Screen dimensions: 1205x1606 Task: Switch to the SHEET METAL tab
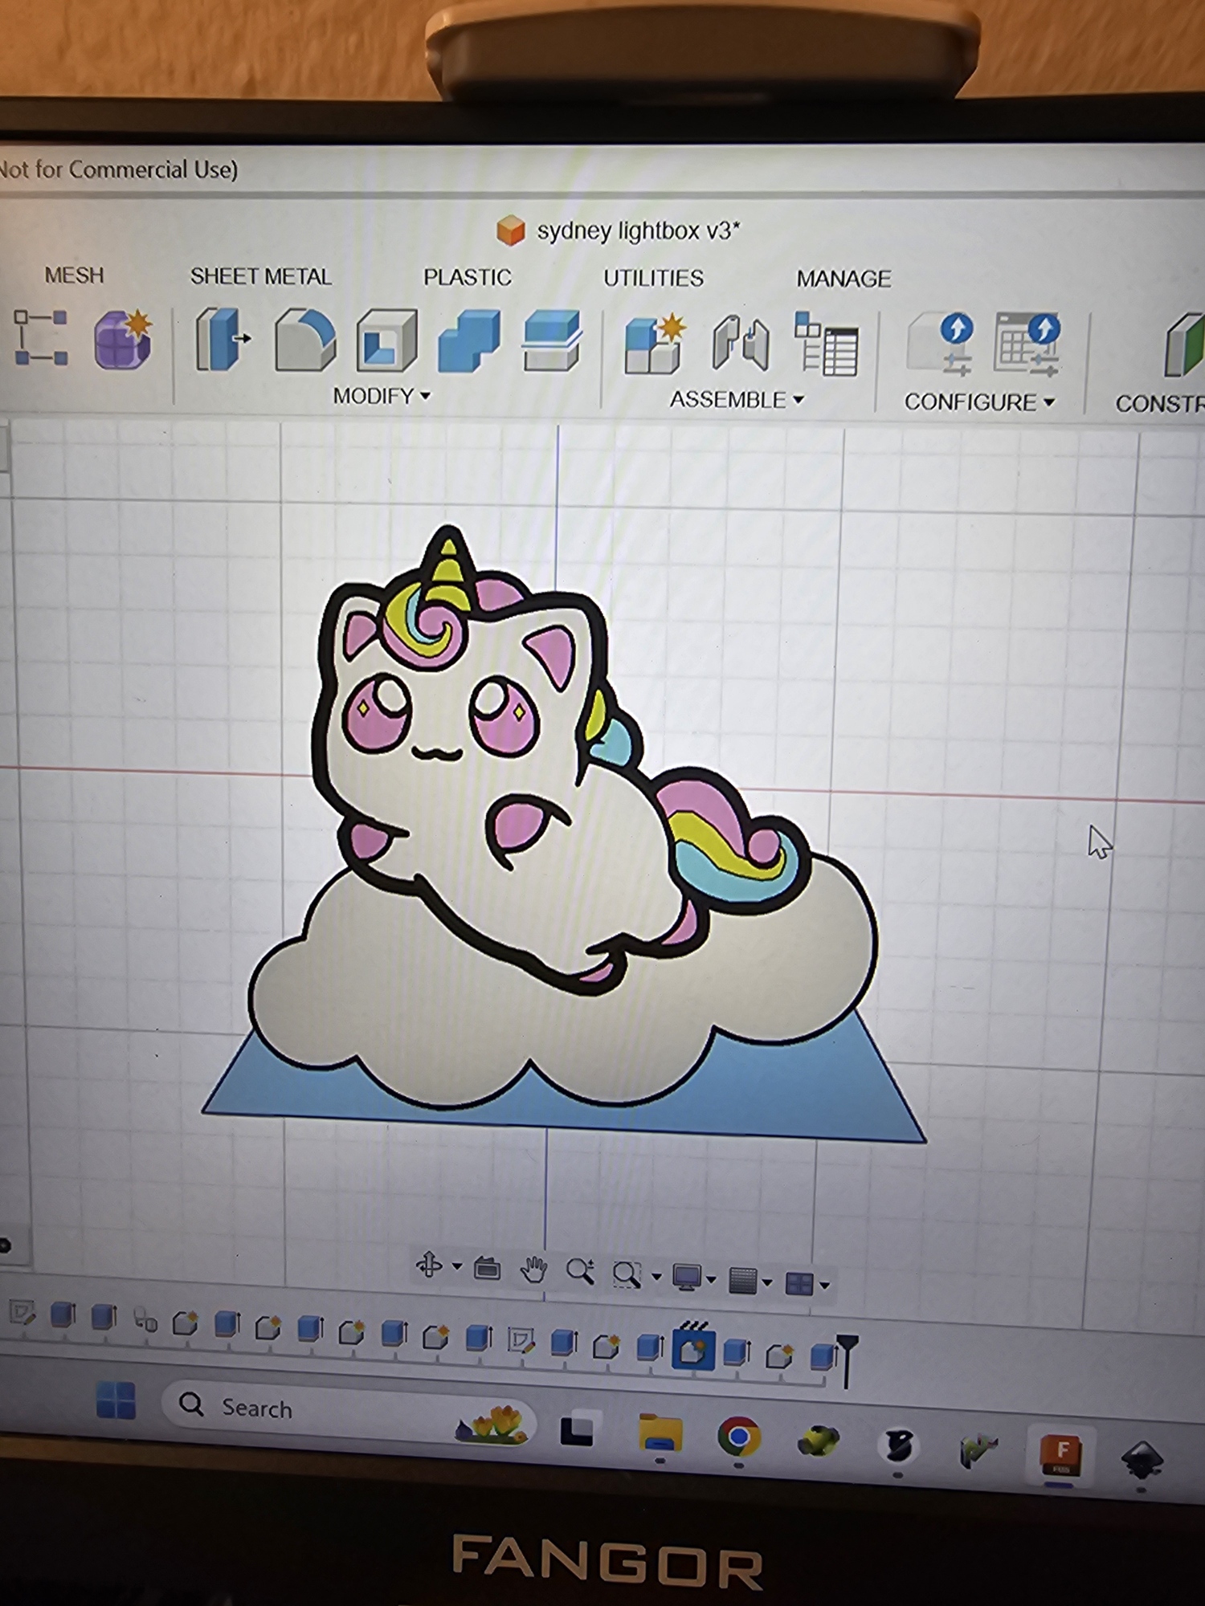point(260,276)
